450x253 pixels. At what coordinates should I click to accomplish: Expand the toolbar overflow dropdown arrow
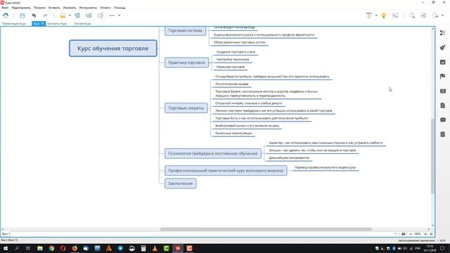pos(120,15)
